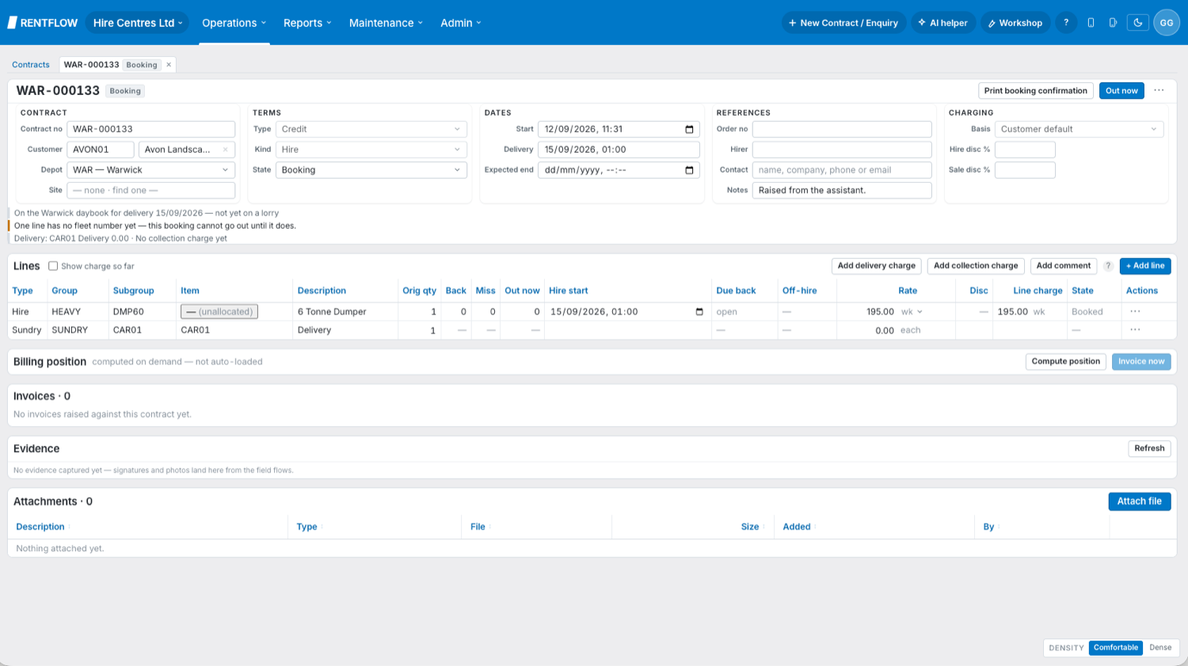Expand the Hire Centres Ltd company selector
The image size is (1188, 666).
[x=138, y=23]
